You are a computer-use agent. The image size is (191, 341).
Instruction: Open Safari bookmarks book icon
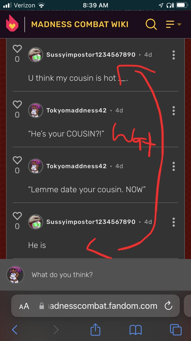coord(135,330)
